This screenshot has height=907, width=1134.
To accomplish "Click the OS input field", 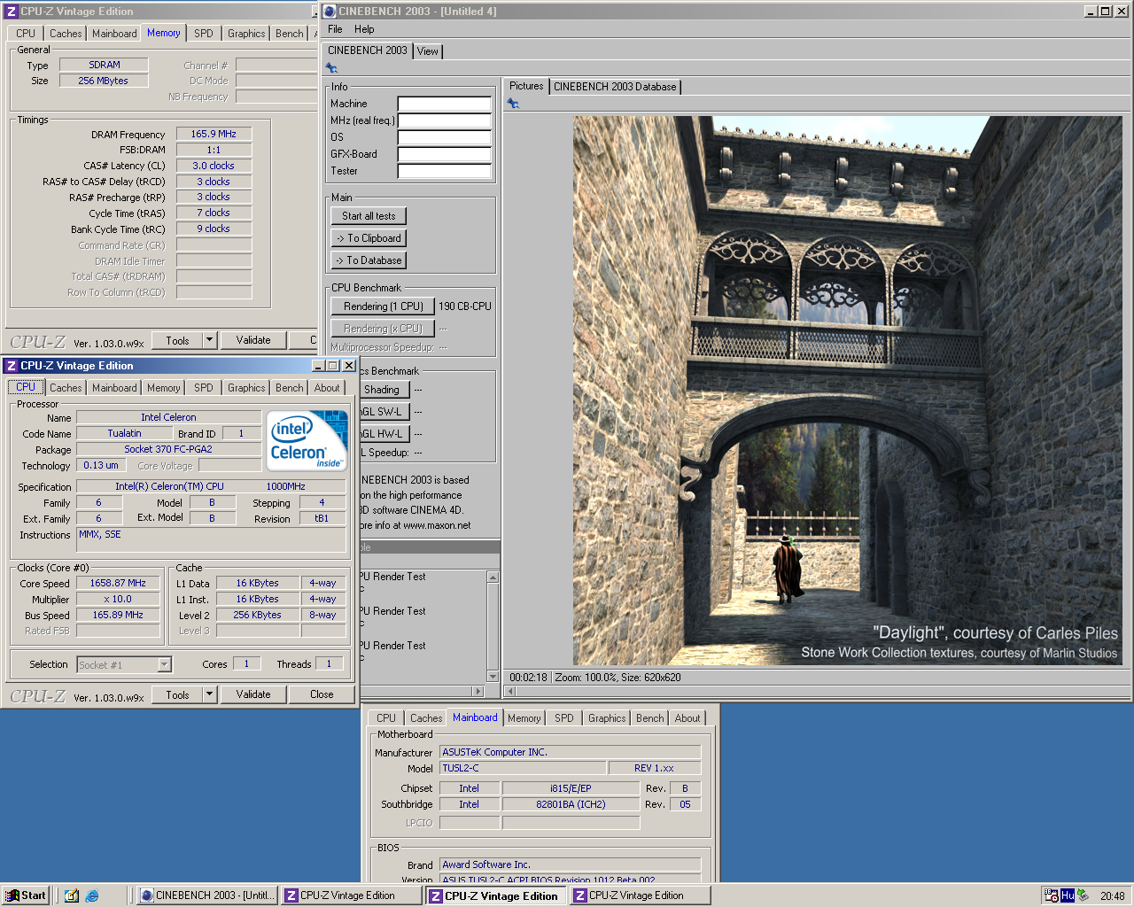I will point(444,137).
